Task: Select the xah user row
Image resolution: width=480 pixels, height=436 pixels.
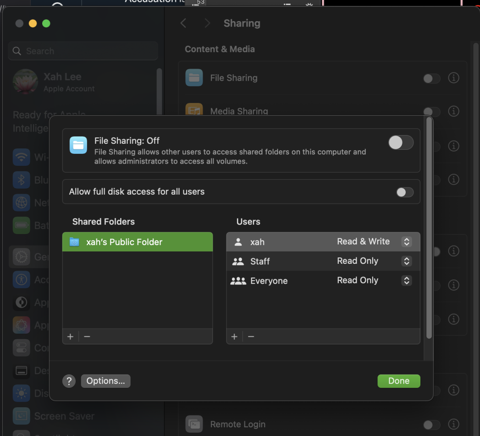Action: tap(323, 242)
